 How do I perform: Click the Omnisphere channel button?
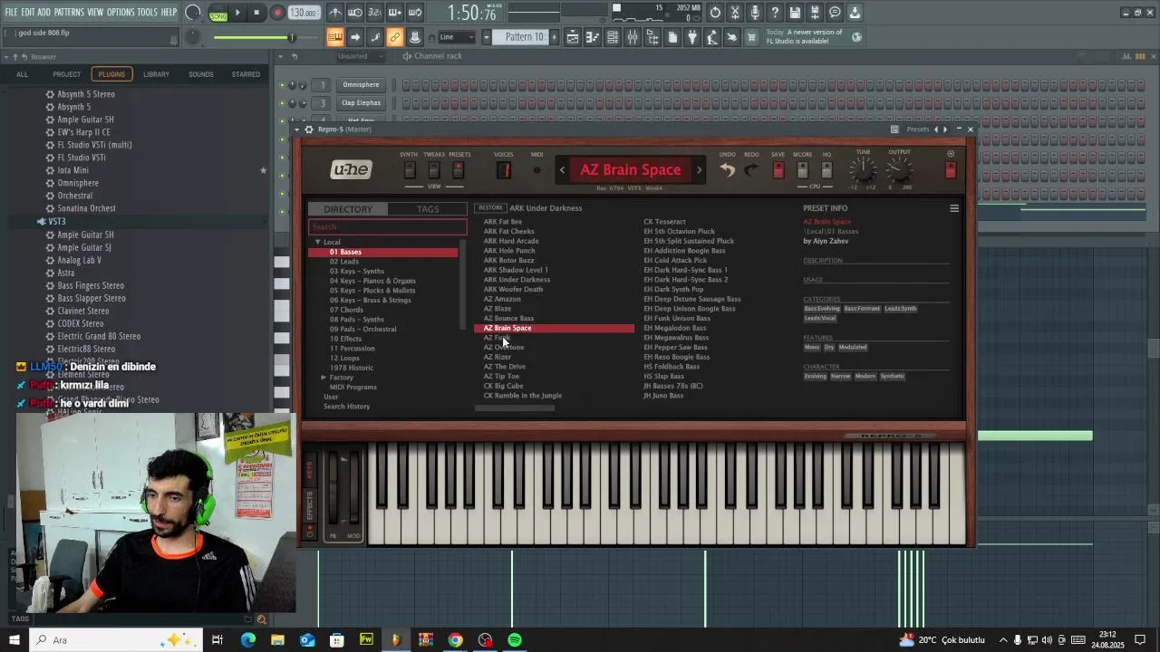pyautogui.click(x=361, y=85)
